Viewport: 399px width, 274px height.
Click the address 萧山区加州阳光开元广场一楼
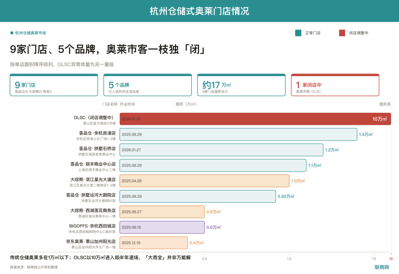point(93,247)
